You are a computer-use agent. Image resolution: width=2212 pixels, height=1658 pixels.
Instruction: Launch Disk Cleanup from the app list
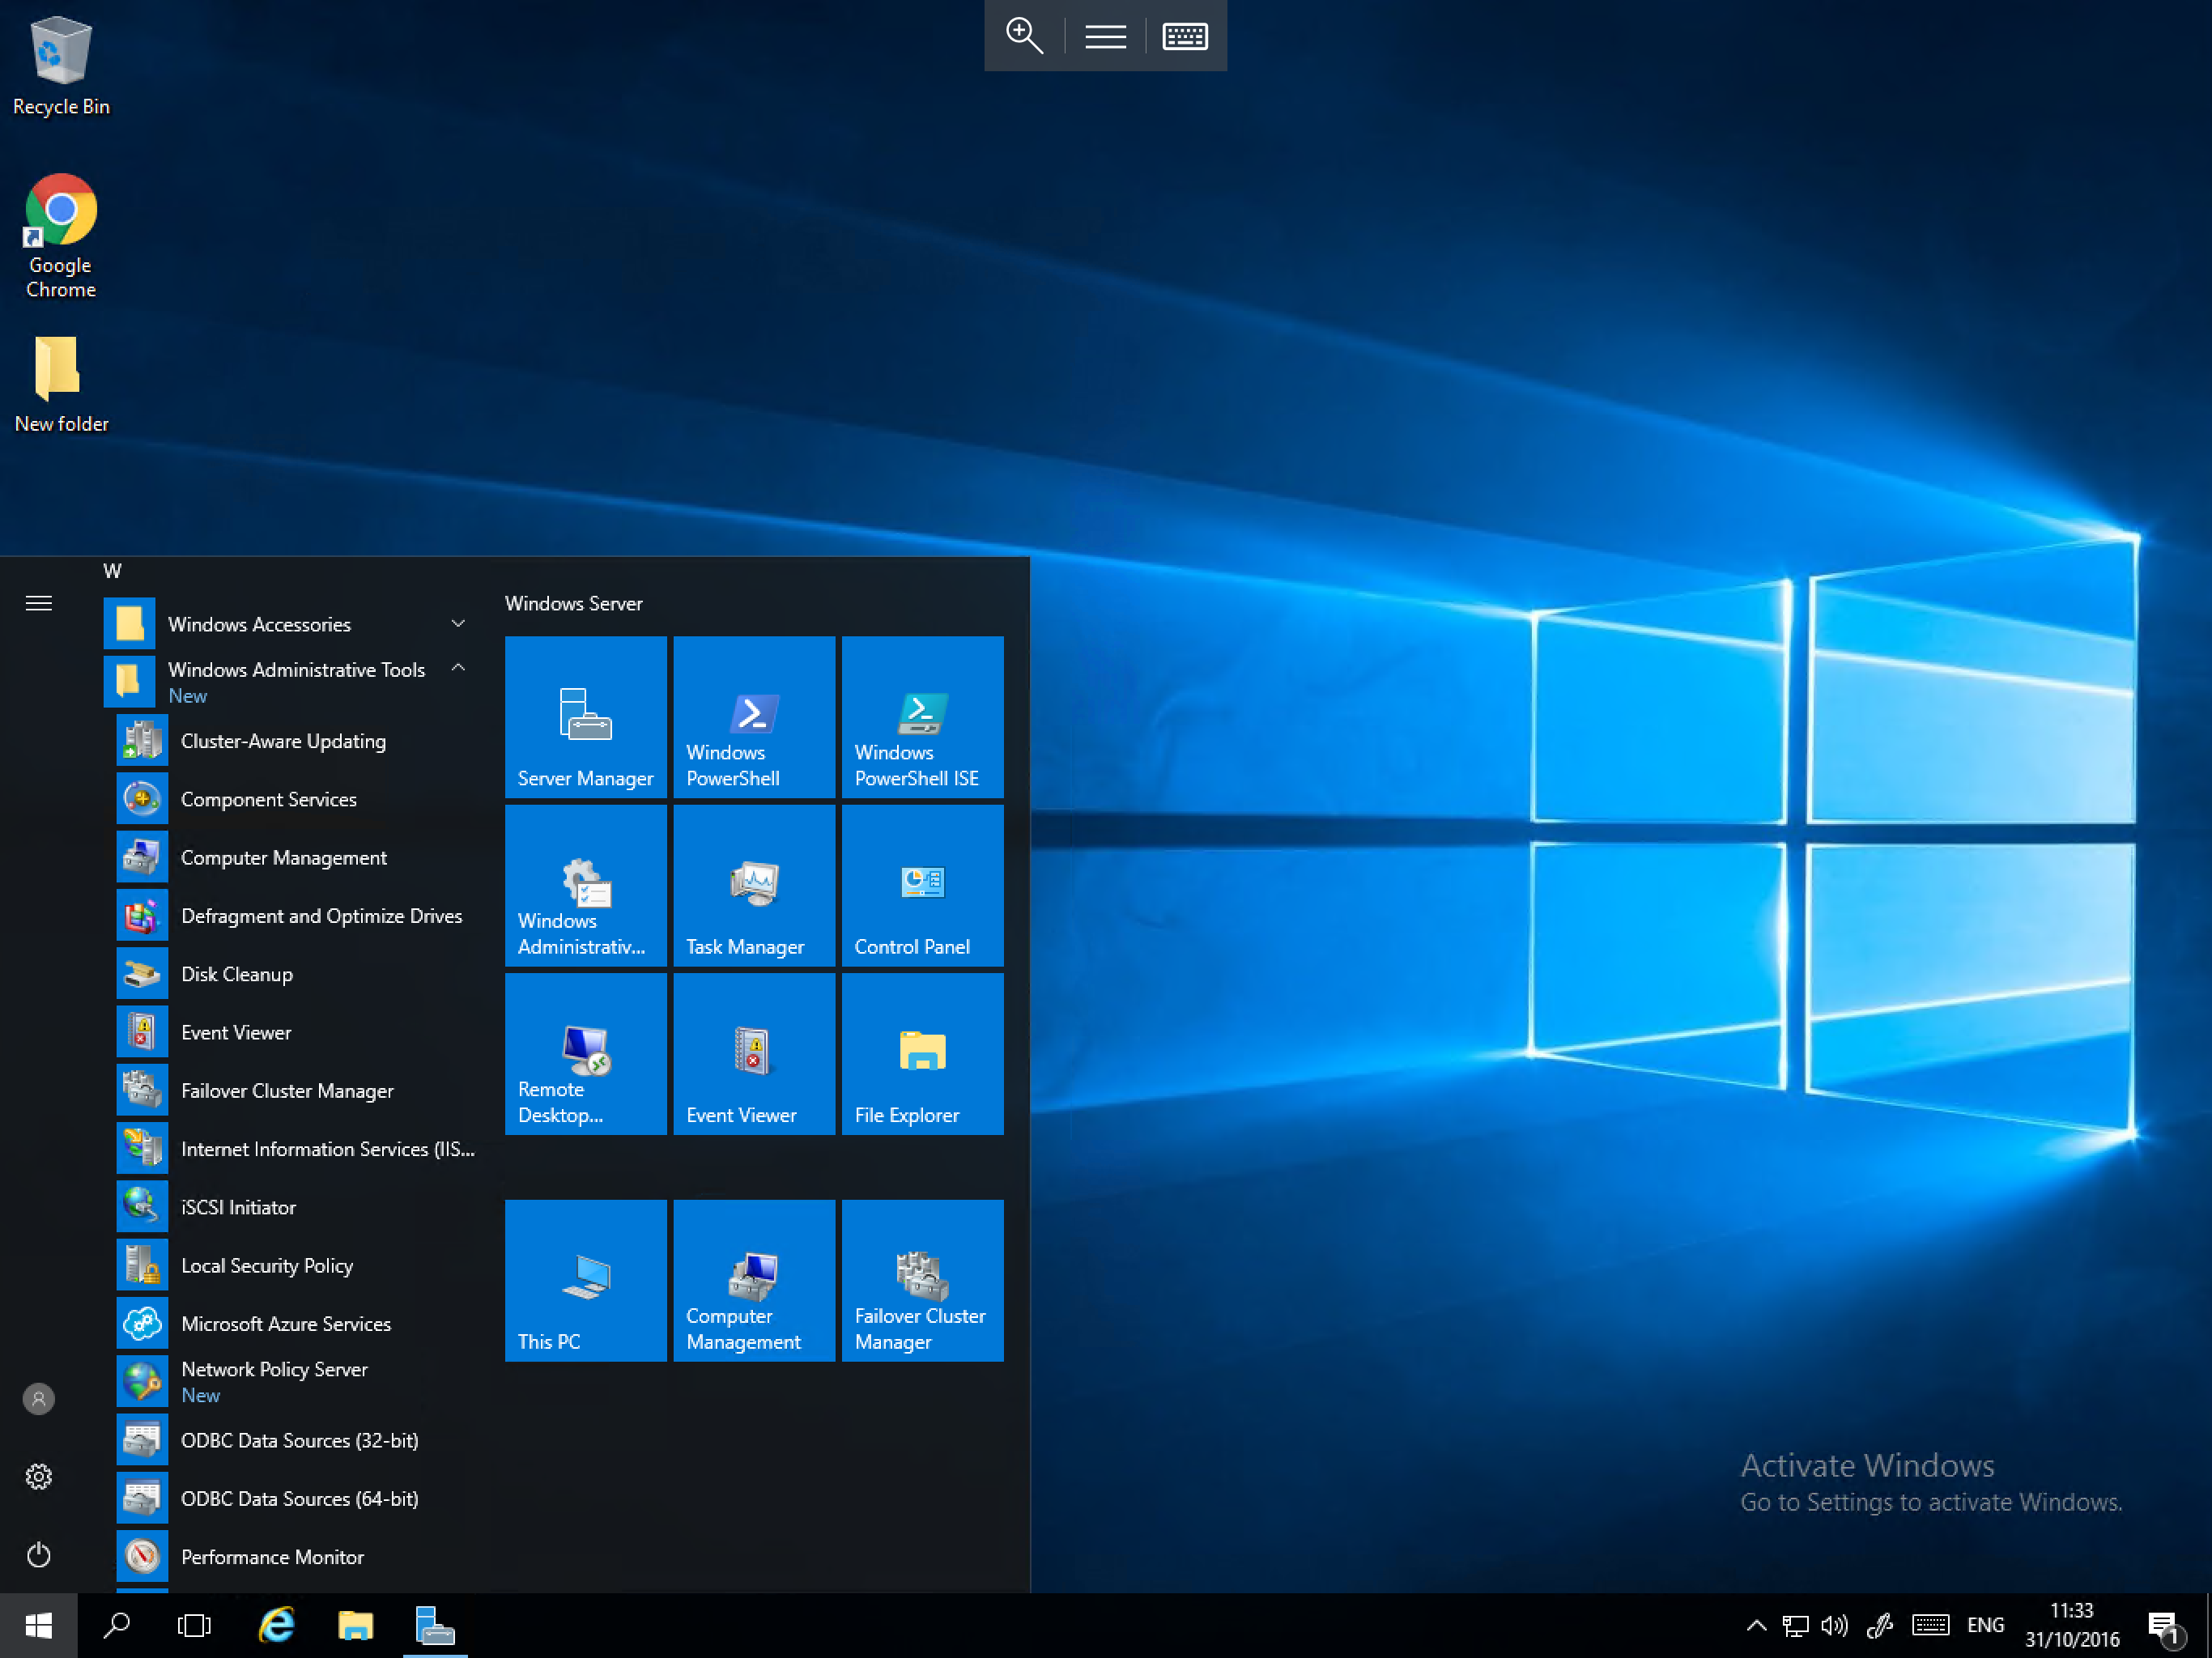click(x=297, y=974)
